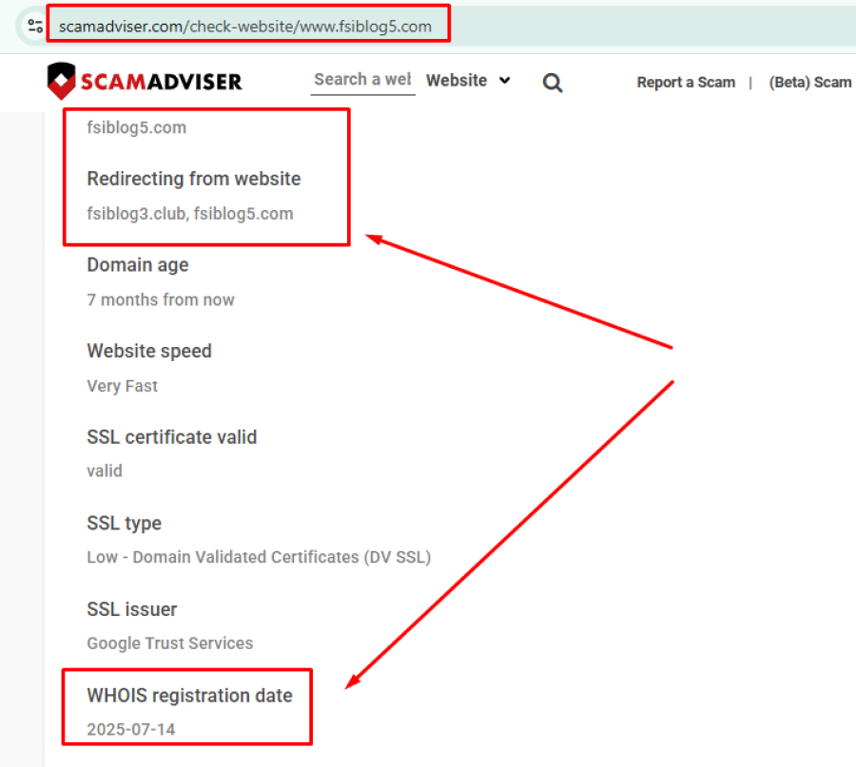Open the Report a Scam link
The width and height of the screenshot is (856, 767).
tap(686, 83)
